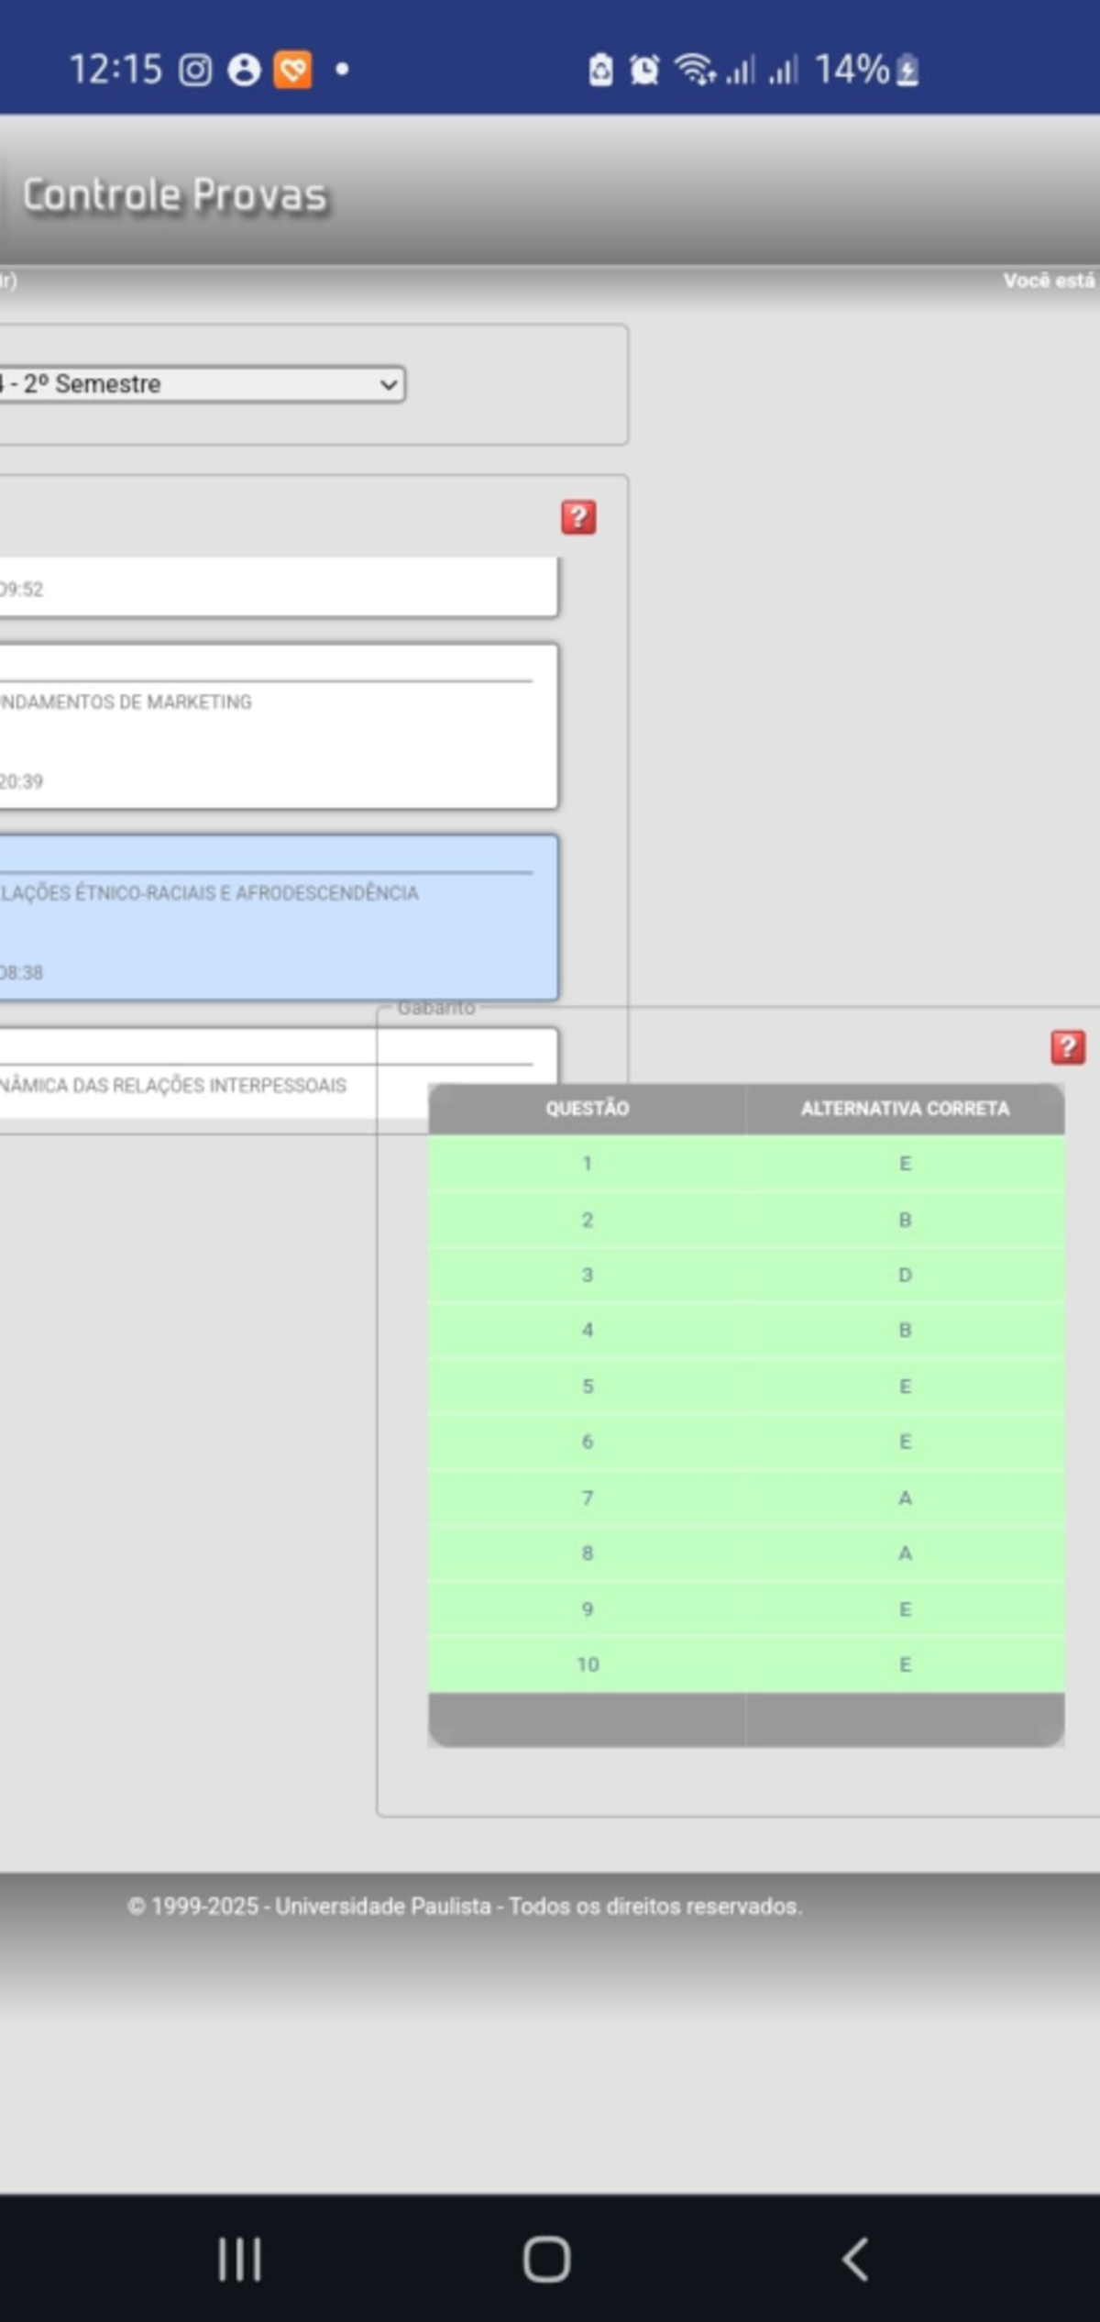The width and height of the screenshot is (1100, 2322).
Task: Open the 2º Semestre dropdown
Action: [x=202, y=384]
